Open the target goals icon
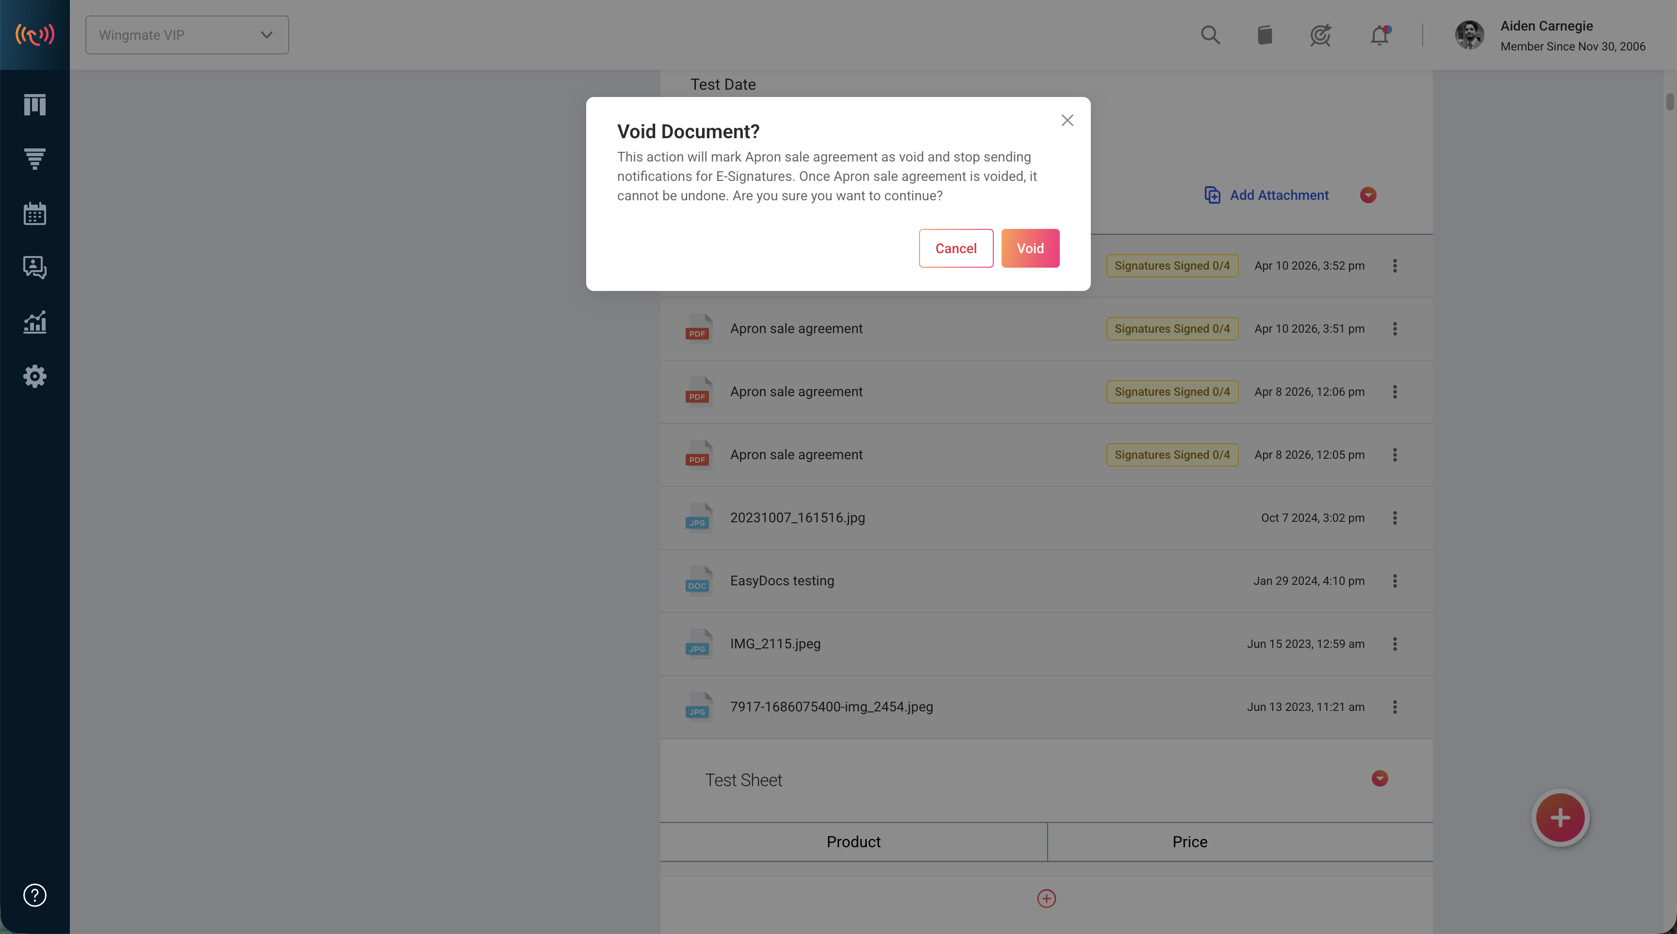 (x=1320, y=35)
